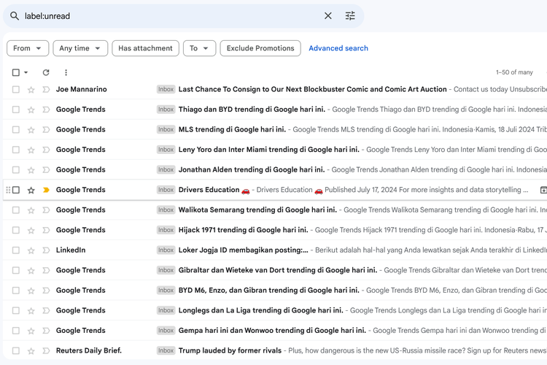
Task: Click sender name Reuters Daily Brief.
Action: [x=89, y=350]
